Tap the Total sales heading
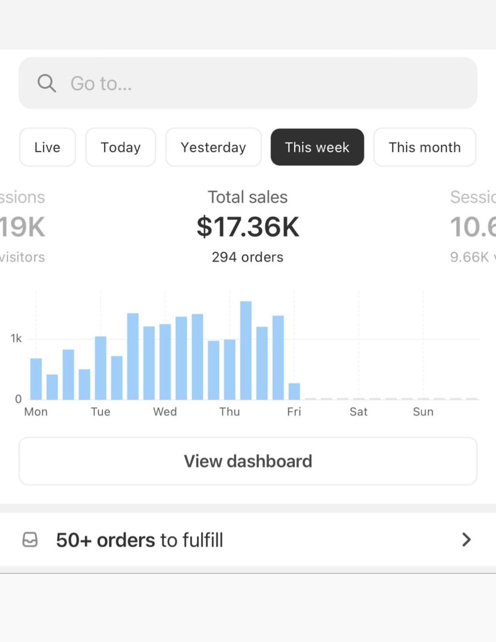This screenshot has width=496, height=642. (247, 197)
